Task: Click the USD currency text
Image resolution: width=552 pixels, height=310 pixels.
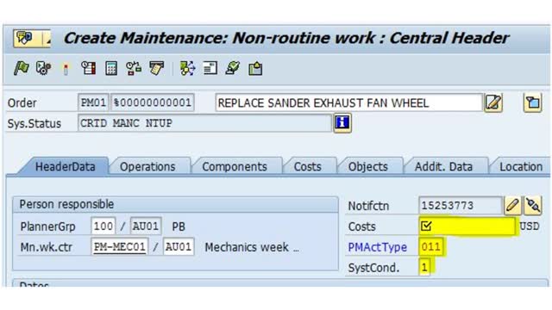Action: (530, 226)
